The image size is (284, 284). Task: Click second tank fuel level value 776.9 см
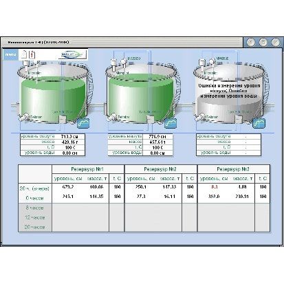click(x=157, y=136)
